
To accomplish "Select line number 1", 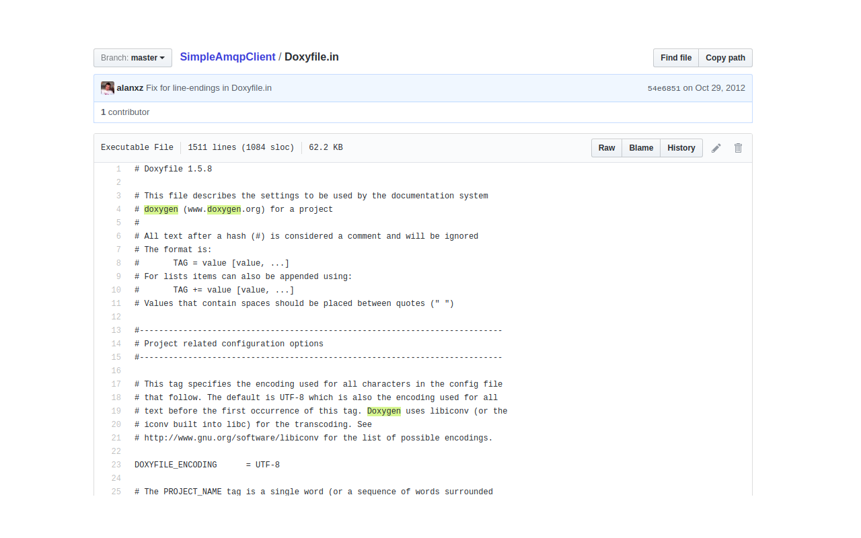I will pos(118,169).
